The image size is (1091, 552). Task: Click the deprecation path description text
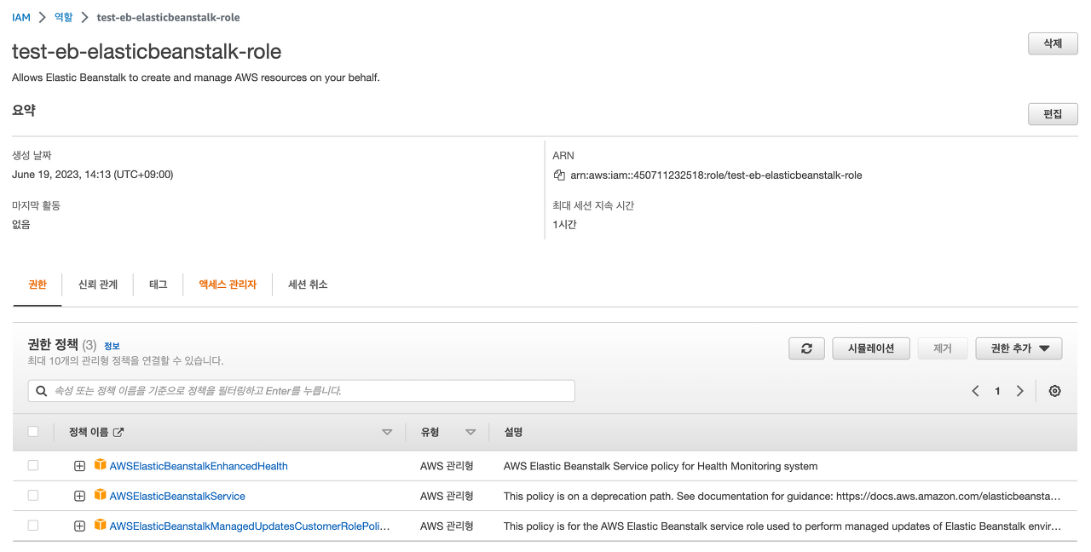click(782, 496)
